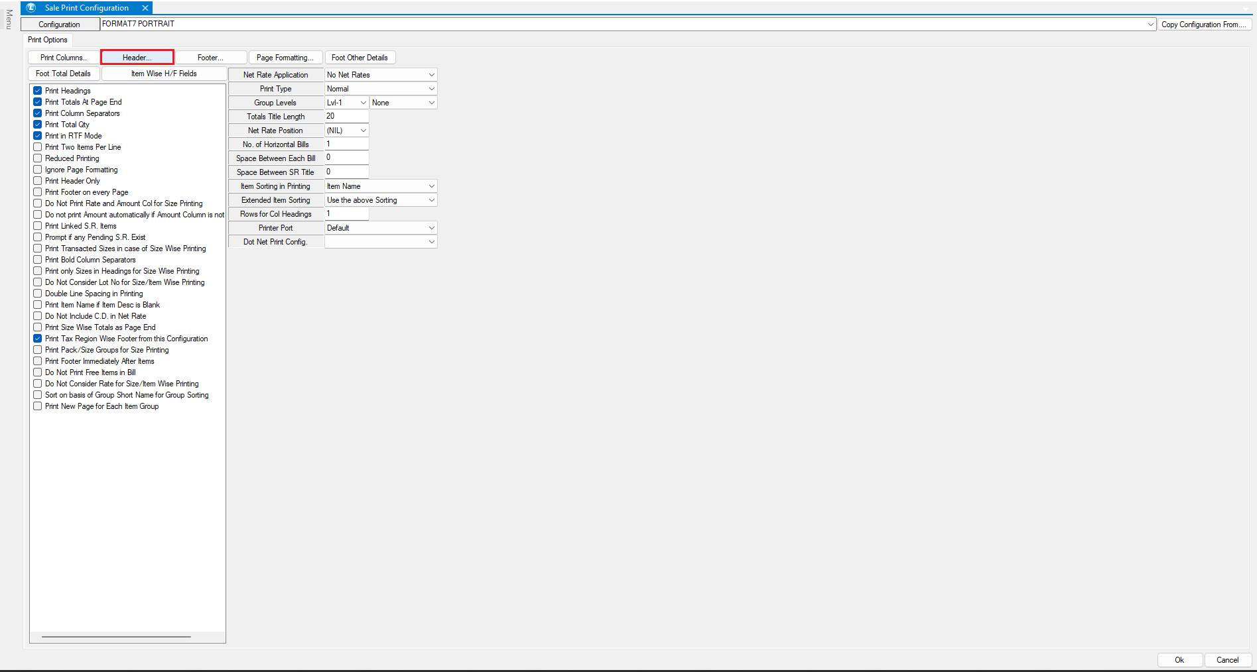This screenshot has width=1257, height=672.
Task: Open the FORMAT7 PORTRAIT configuration dropdown
Action: [x=1150, y=25]
